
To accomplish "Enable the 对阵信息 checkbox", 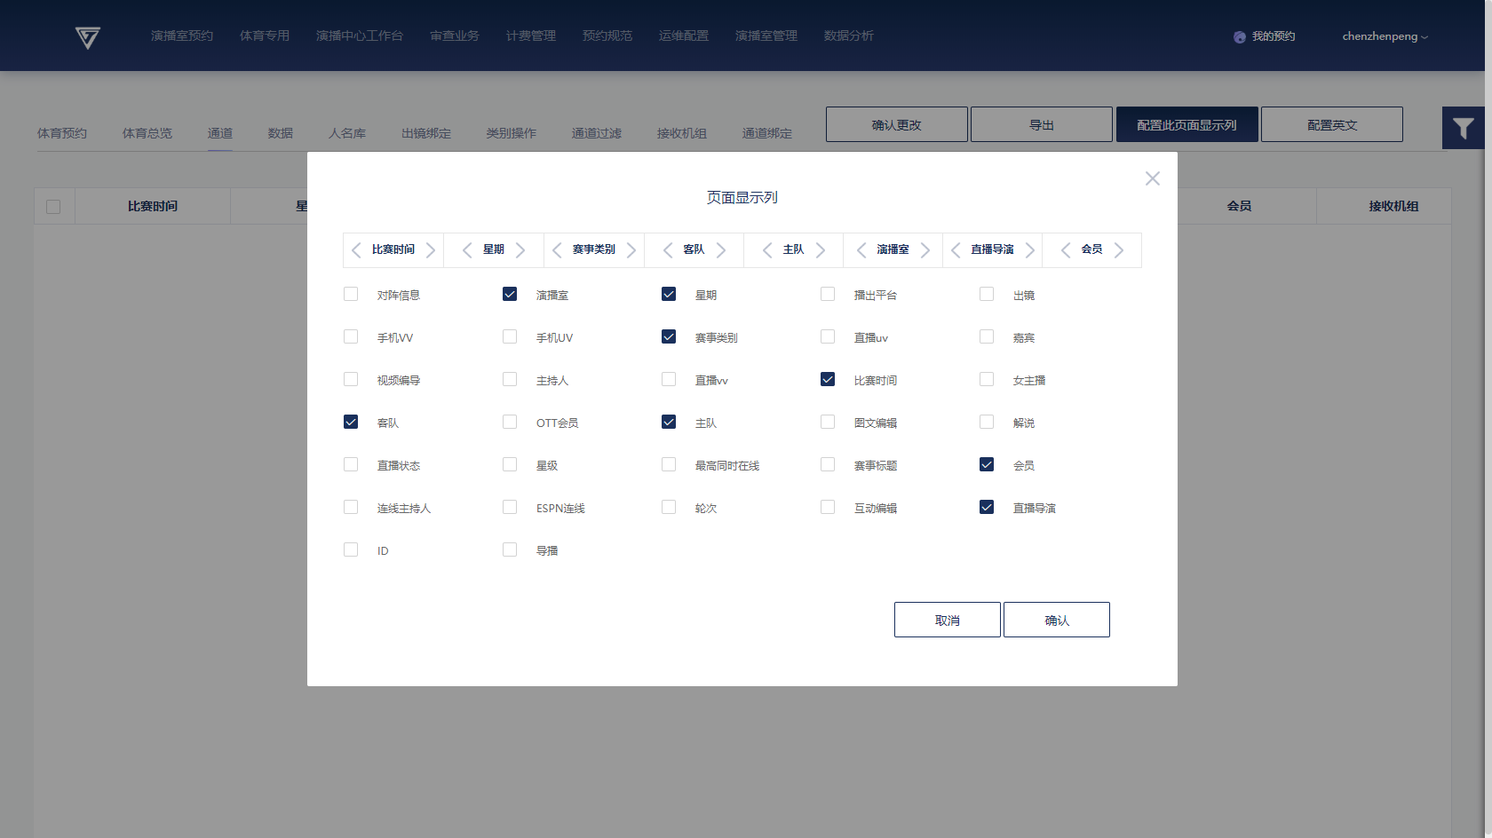I will coord(351,294).
